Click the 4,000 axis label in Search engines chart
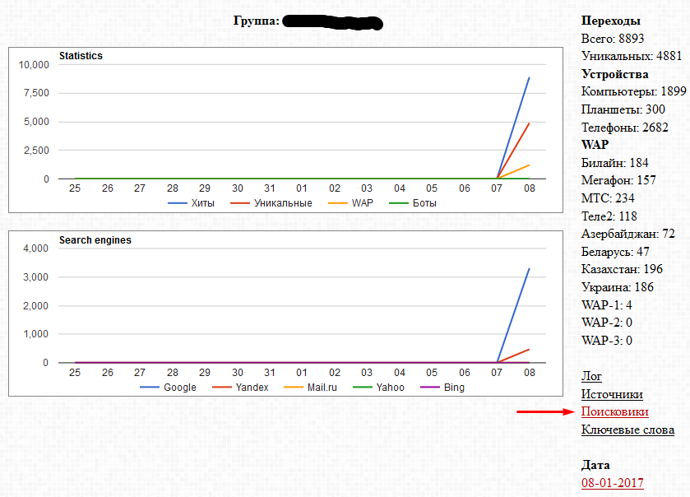This screenshot has width=690, height=497. (35, 248)
